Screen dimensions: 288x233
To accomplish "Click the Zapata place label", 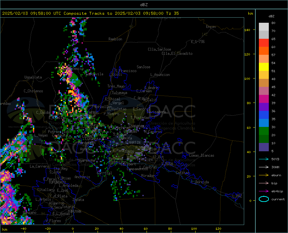I will (78, 200).
